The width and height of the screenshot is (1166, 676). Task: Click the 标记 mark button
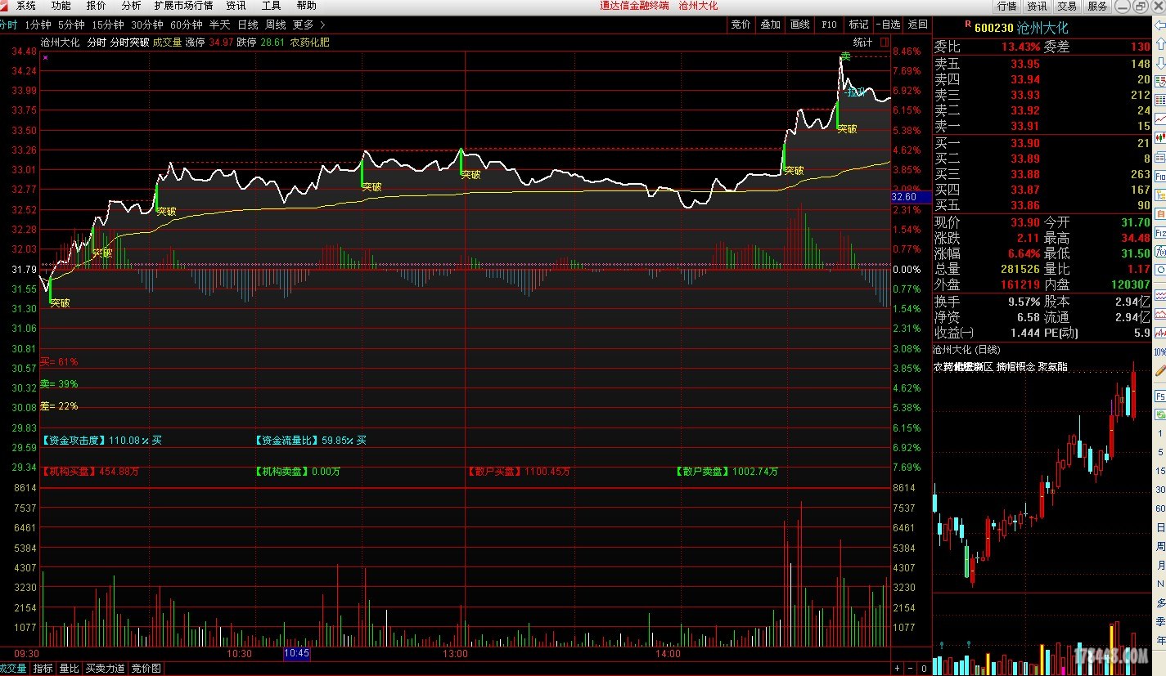(858, 25)
